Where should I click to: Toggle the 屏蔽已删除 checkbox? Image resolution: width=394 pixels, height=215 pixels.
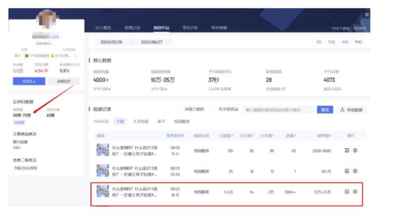point(181,110)
